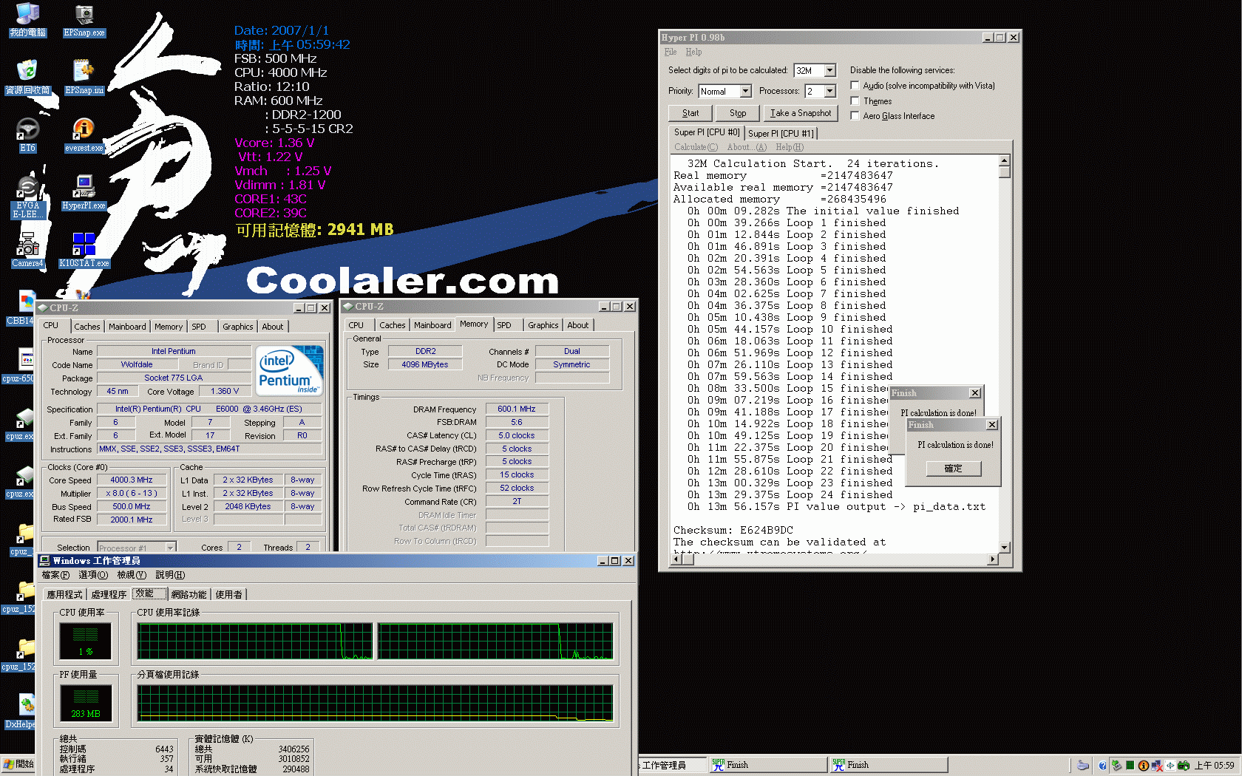Launch K10STAT.exe from the desktop
This screenshot has height=776, width=1242.
click(x=84, y=251)
